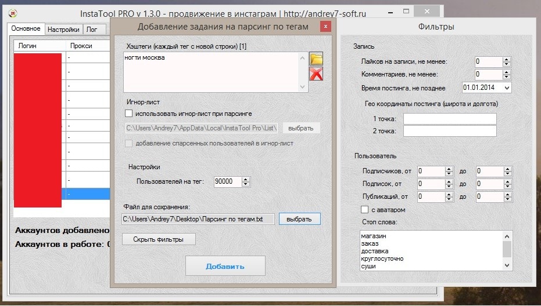Select the highlighted blue account row
Image resolution: width=541 pixels, height=306 pixels.
86,194
